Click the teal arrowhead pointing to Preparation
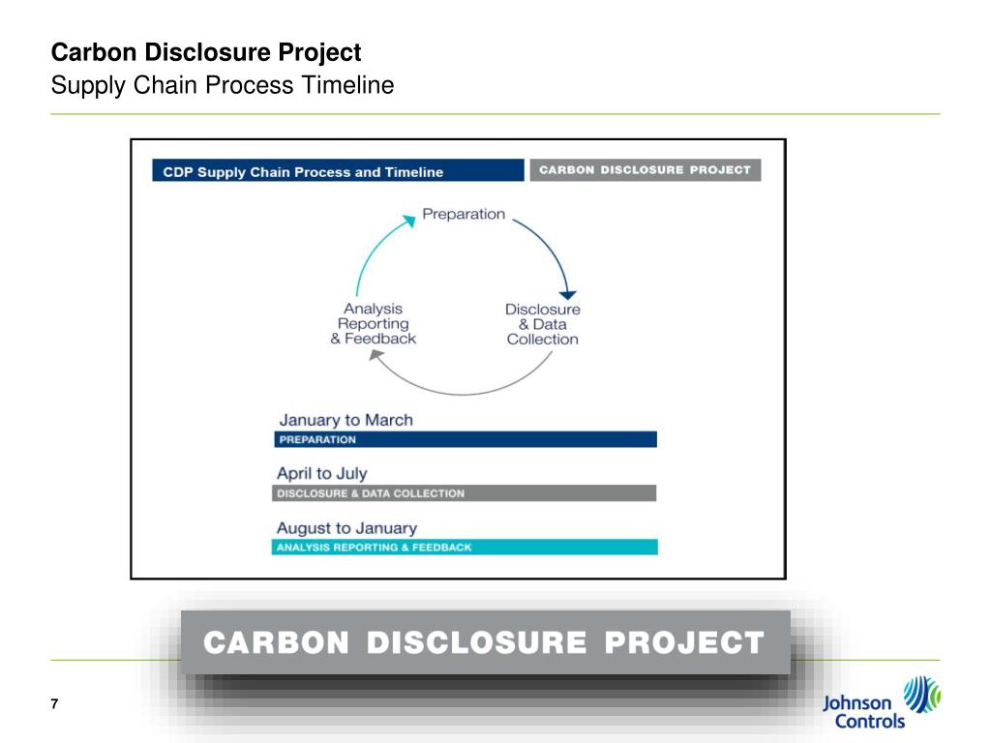This screenshot has width=991, height=743. [409, 221]
